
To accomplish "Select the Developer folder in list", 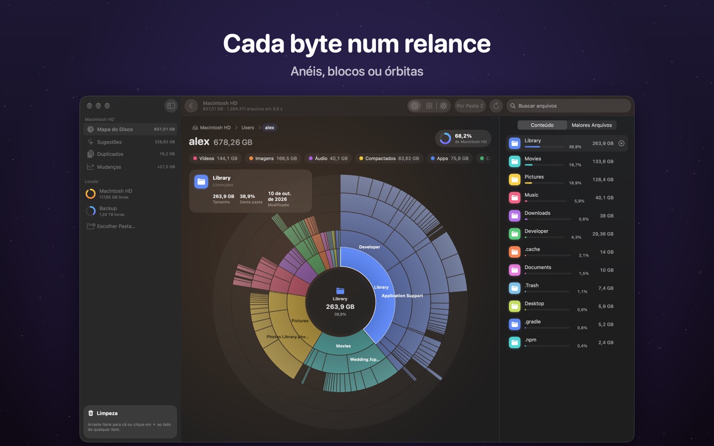I will tap(567, 234).
